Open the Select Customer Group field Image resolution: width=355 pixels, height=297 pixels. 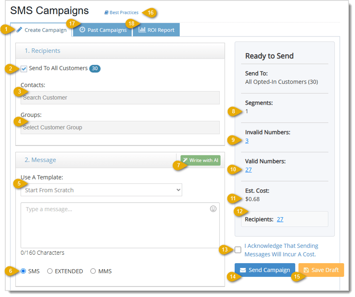120,128
